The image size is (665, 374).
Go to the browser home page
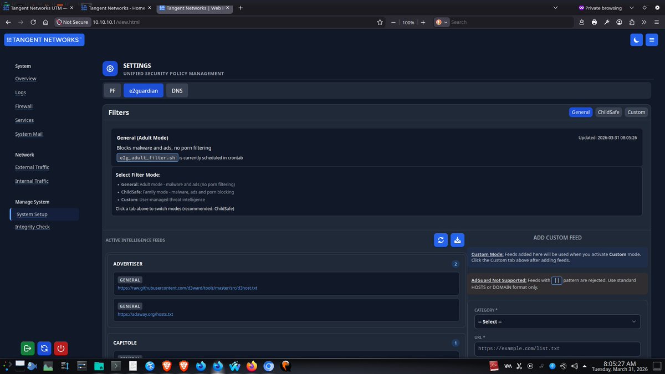[45, 22]
